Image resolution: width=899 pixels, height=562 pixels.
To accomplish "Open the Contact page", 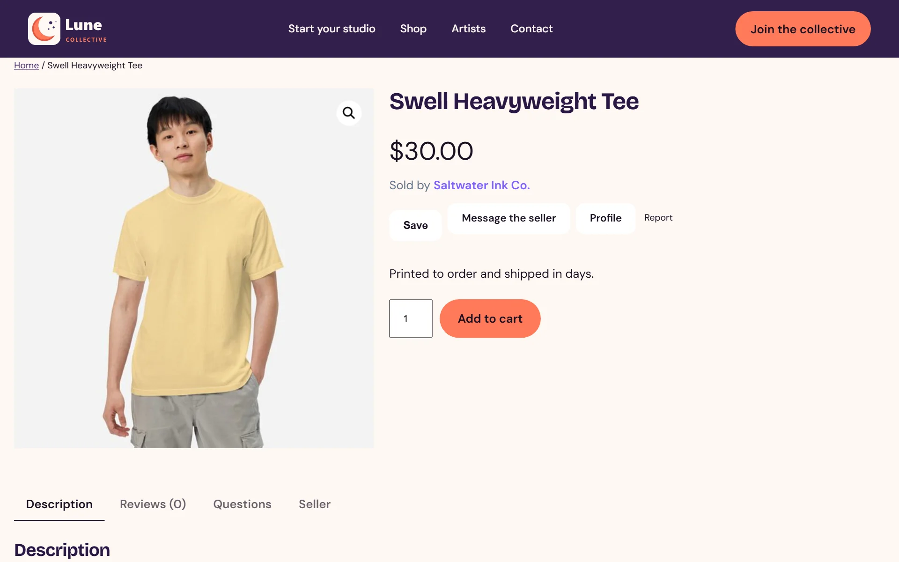I will point(531,29).
